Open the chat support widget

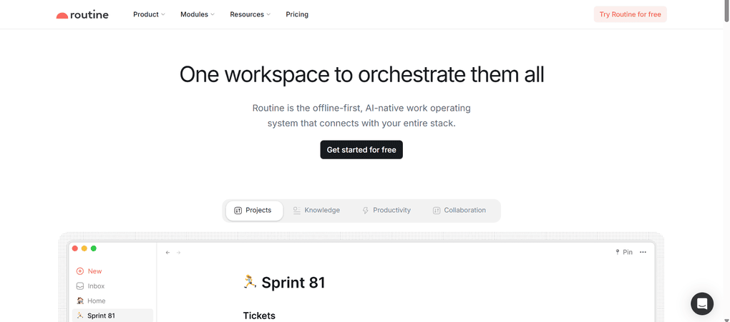click(x=702, y=304)
